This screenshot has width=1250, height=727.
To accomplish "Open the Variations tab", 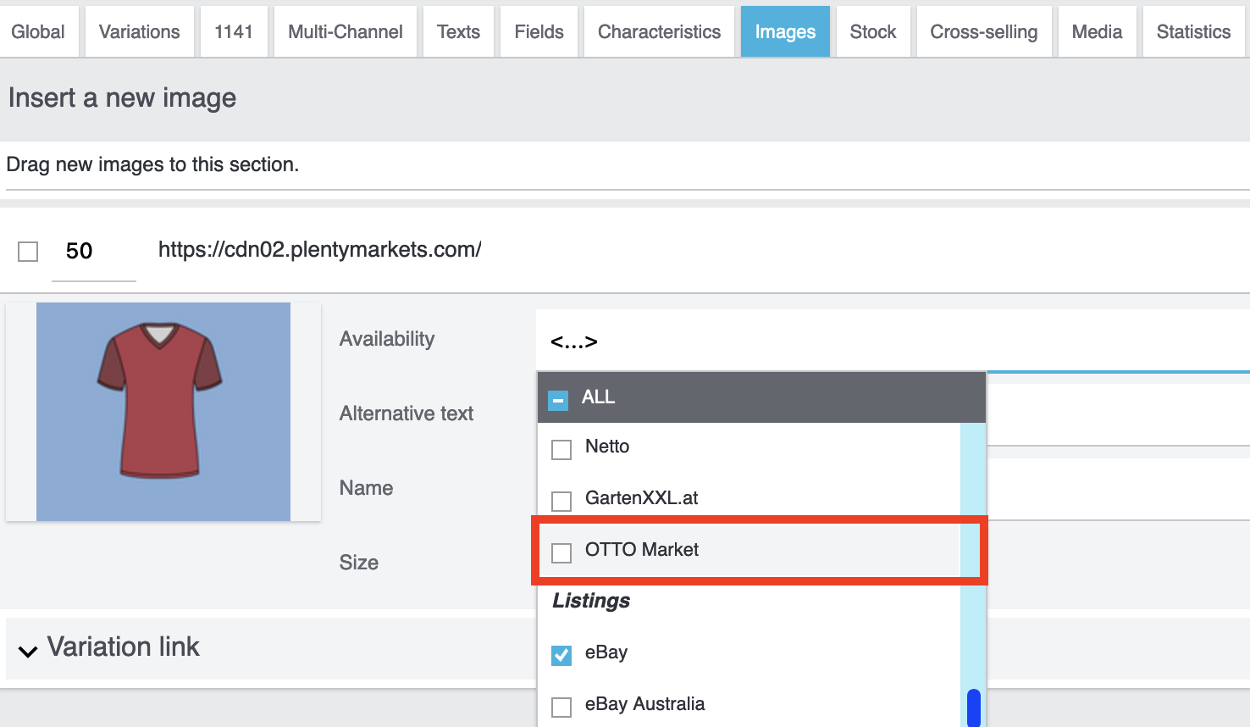I will point(140,32).
